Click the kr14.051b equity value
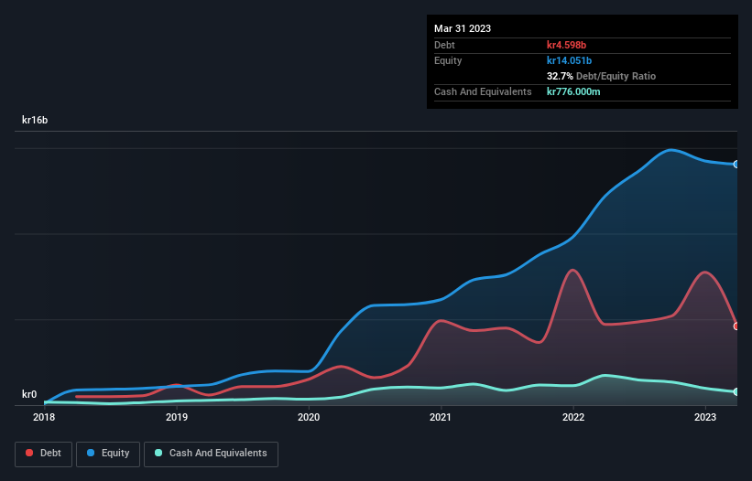Image resolution: width=752 pixels, height=481 pixels. click(x=570, y=60)
